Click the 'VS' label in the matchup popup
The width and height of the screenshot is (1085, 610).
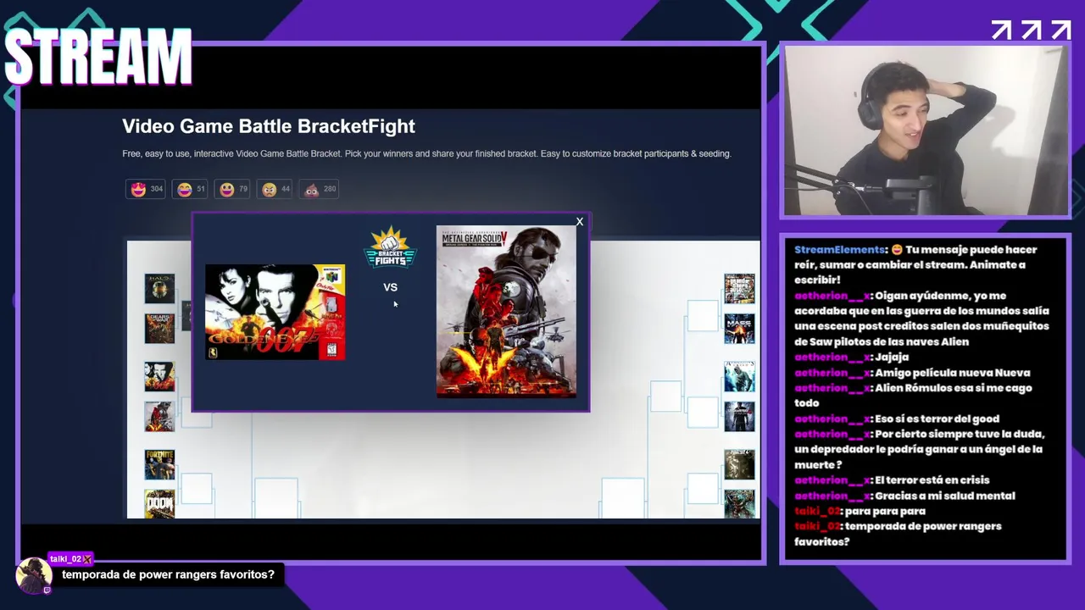tap(390, 287)
